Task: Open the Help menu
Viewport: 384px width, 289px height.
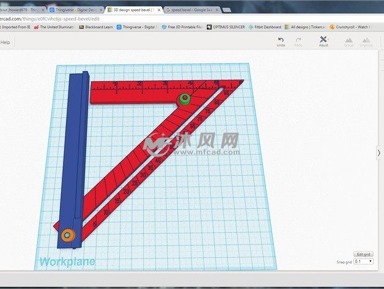Action: tap(6, 42)
